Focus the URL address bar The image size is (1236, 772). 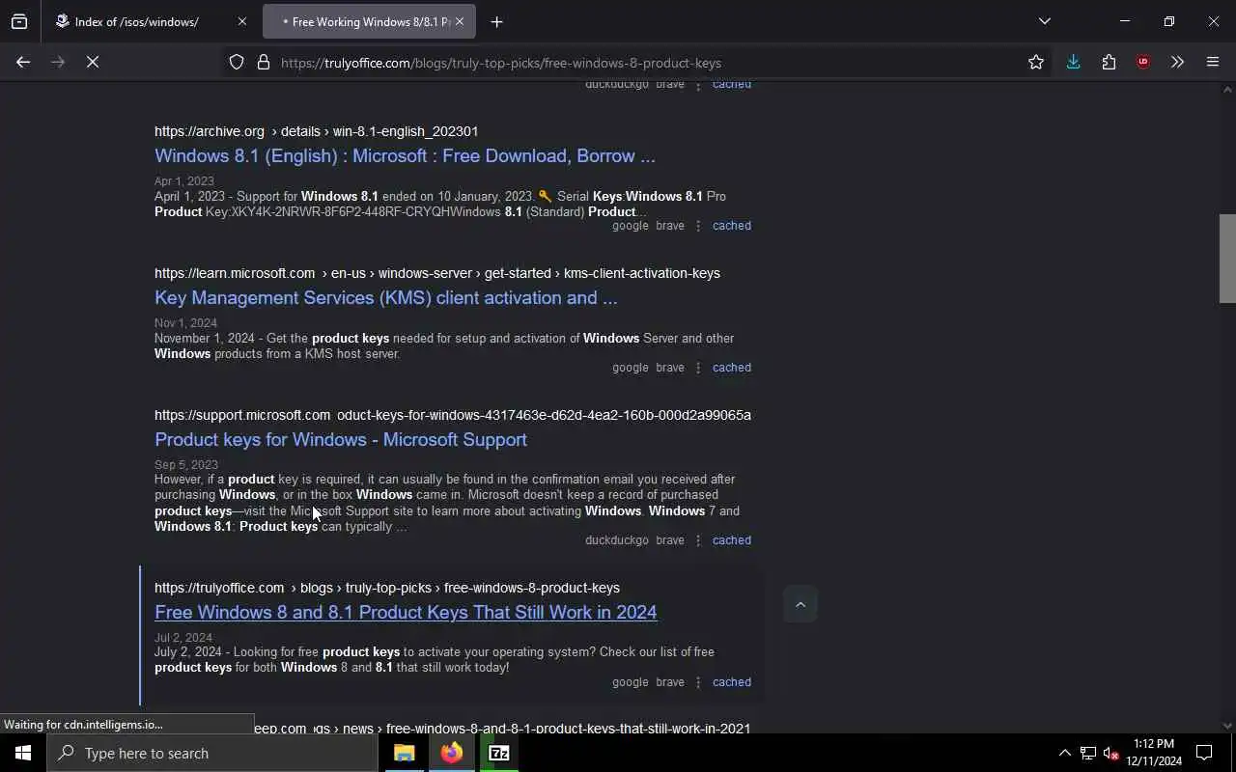[637, 63]
